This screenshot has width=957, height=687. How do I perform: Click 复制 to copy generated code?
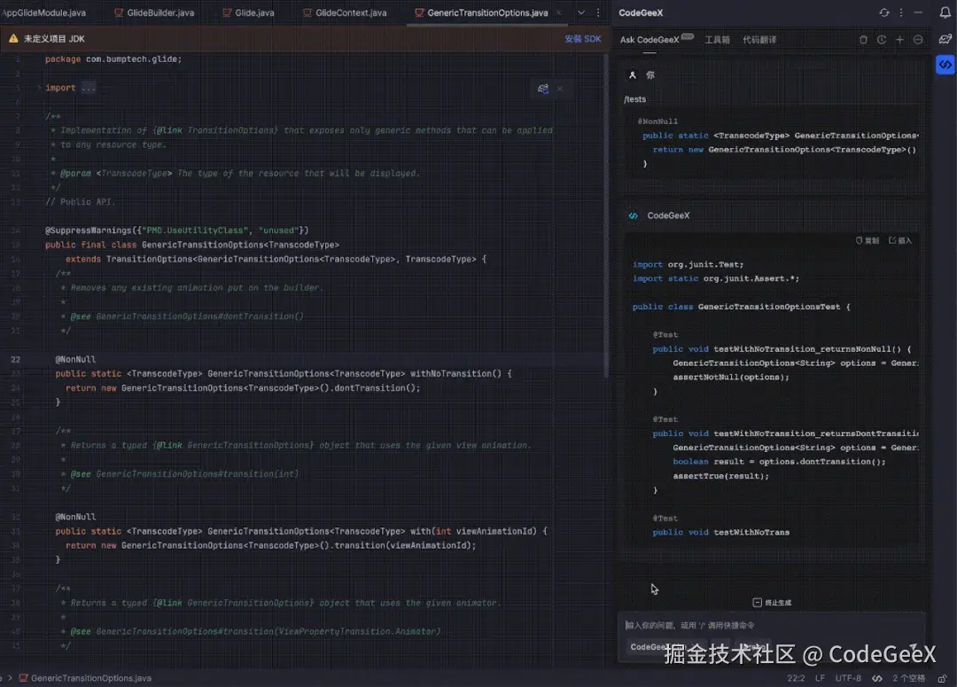pyautogui.click(x=868, y=240)
